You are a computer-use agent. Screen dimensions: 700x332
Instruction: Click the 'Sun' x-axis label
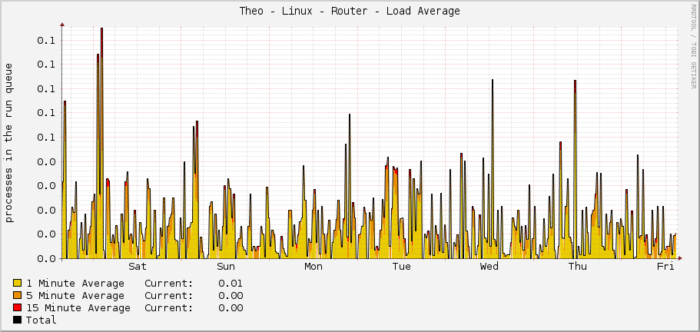225,267
